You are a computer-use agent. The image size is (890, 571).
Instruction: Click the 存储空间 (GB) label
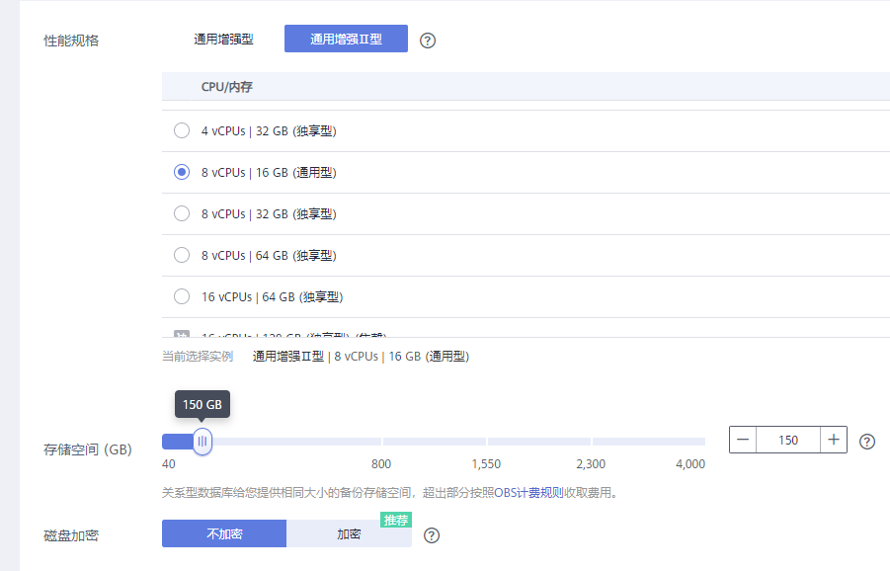[x=87, y=449]
